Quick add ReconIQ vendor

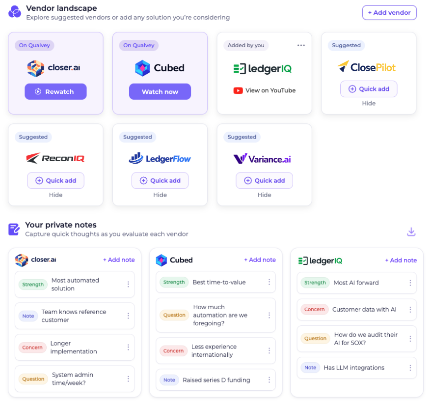pos(55,180)
